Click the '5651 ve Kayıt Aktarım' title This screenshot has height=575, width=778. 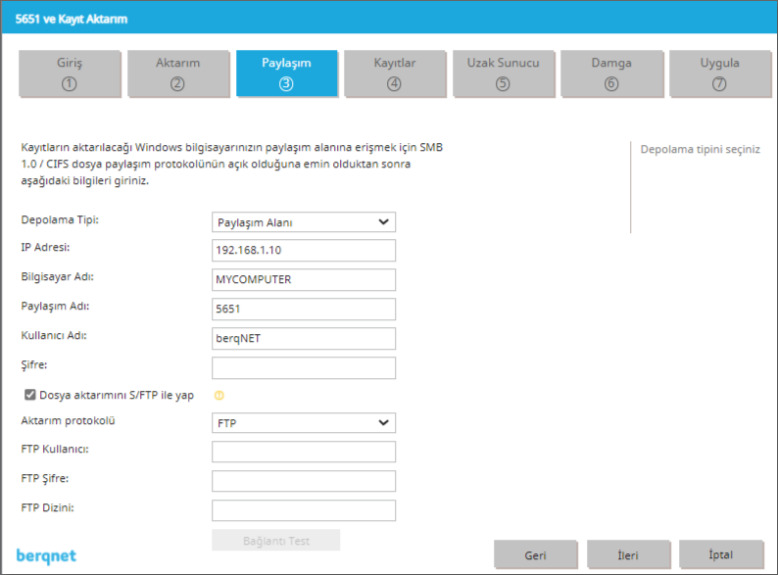tap(72, 19)
